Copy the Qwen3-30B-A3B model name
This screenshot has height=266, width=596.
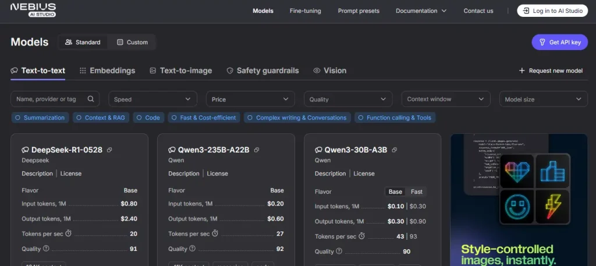[394, 150]
